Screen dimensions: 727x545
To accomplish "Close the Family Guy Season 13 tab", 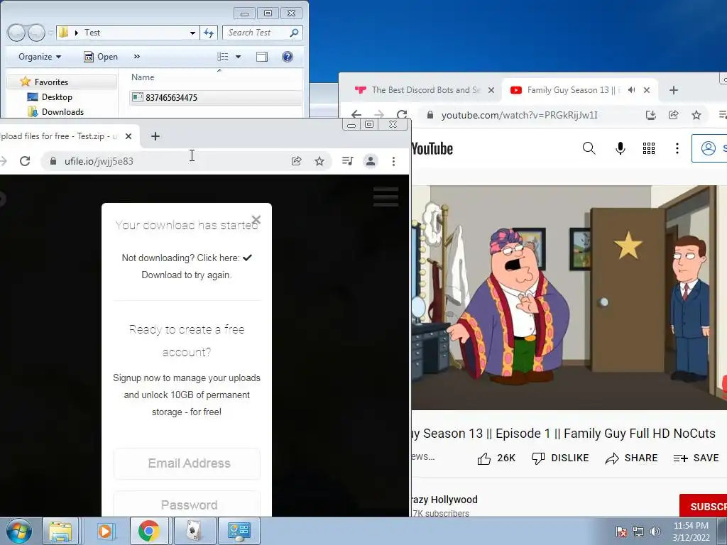I will pyautogui.click(x=647, y=90).
